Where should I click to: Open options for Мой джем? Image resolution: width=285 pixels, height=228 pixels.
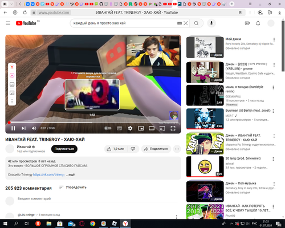pyautogui.click(x=274, y=39)
